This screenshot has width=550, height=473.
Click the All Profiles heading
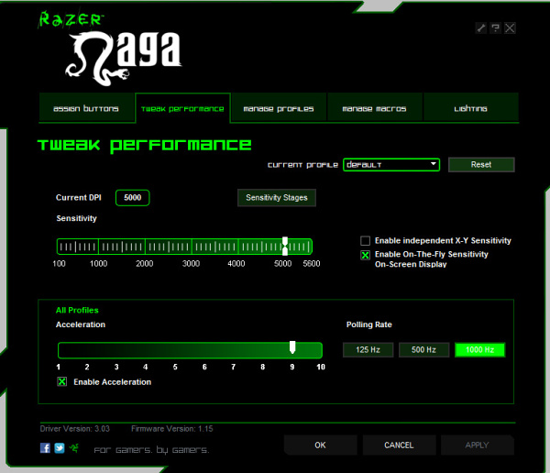click(77, 310)
